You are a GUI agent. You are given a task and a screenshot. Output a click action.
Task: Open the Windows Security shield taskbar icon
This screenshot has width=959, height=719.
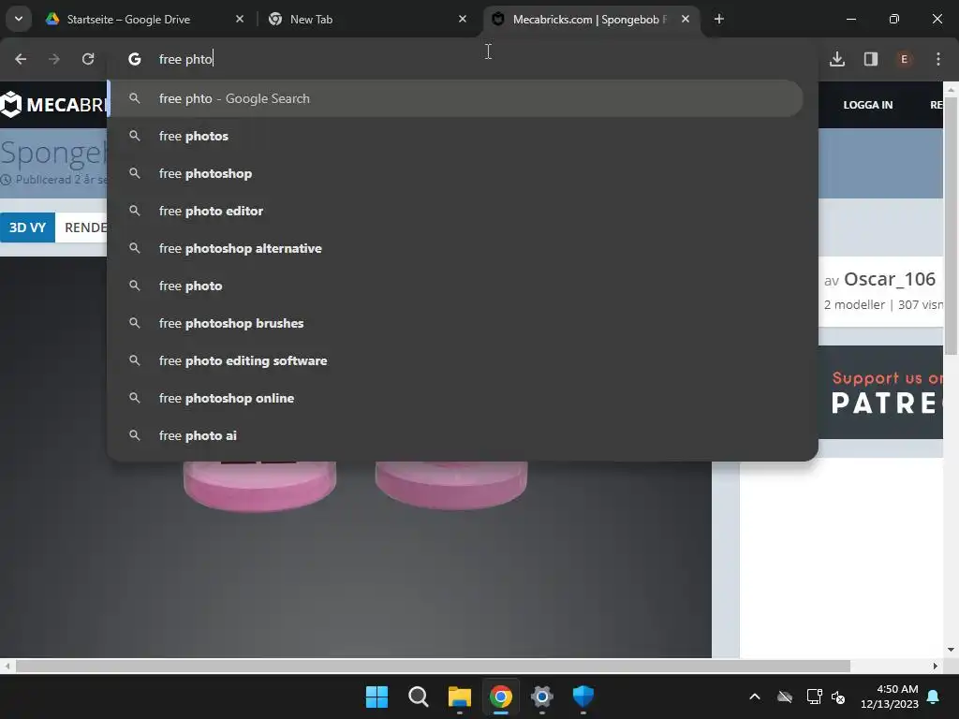[x=583, y=697]
